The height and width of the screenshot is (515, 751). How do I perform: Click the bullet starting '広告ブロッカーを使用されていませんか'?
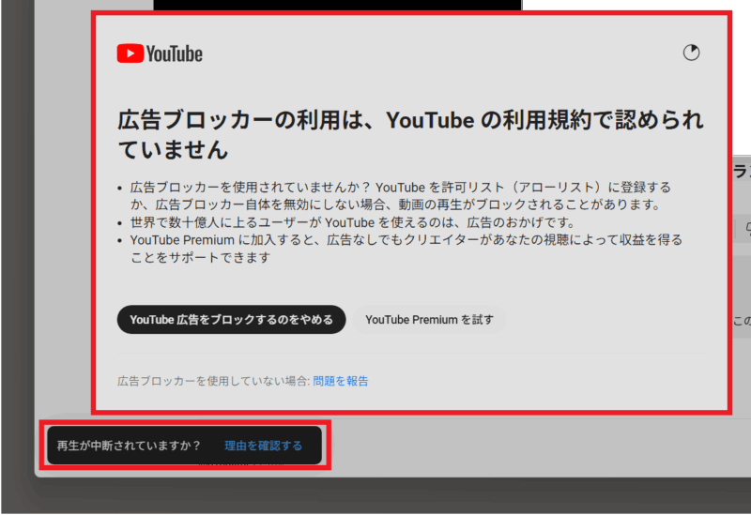tap(401, 196)
